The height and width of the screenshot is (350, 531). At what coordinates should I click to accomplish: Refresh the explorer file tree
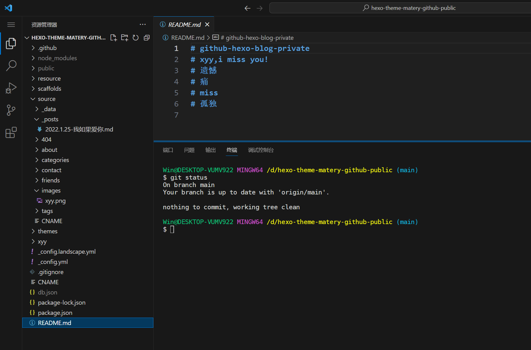pos(135,38)
